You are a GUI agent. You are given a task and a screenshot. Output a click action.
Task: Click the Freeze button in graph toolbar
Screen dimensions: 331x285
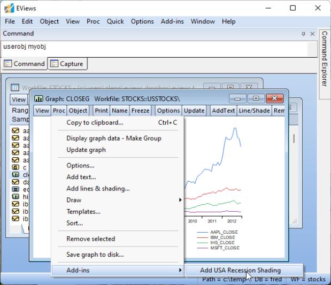[x=141, y=111]
